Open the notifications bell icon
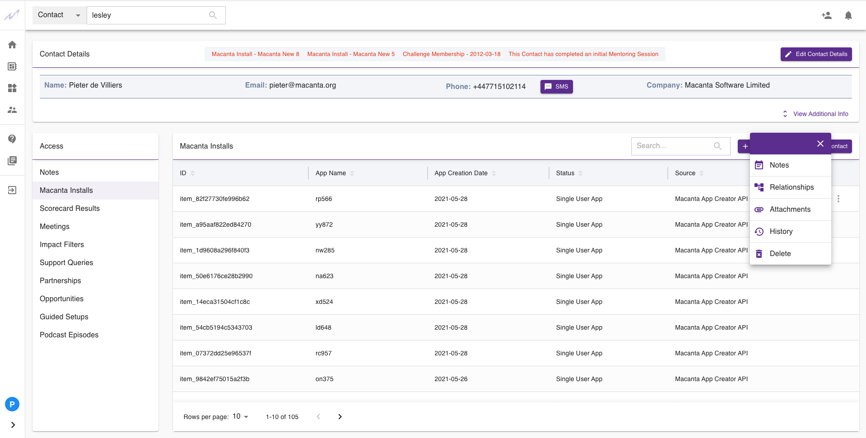The image size is (866, 438). pos(848,15)
